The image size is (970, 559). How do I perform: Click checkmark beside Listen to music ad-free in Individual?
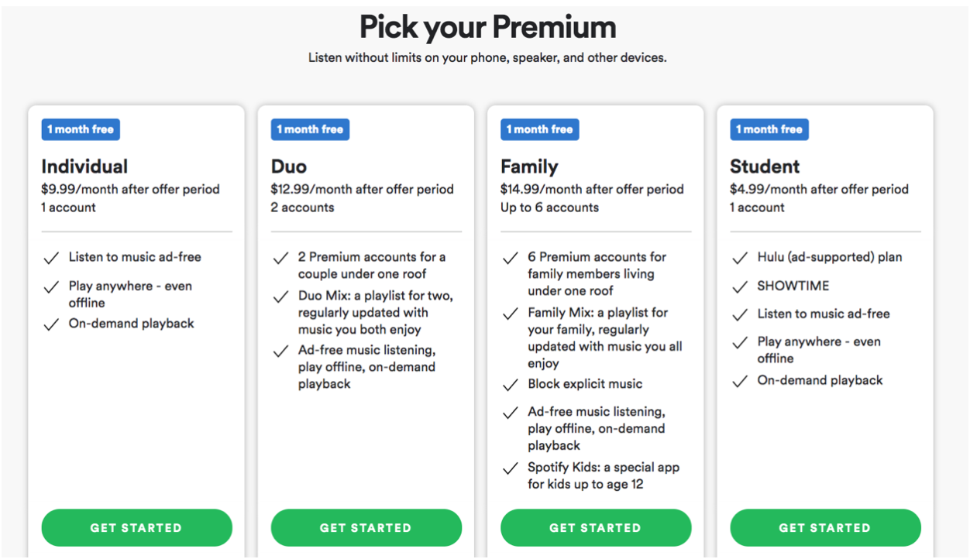[51, 258]
